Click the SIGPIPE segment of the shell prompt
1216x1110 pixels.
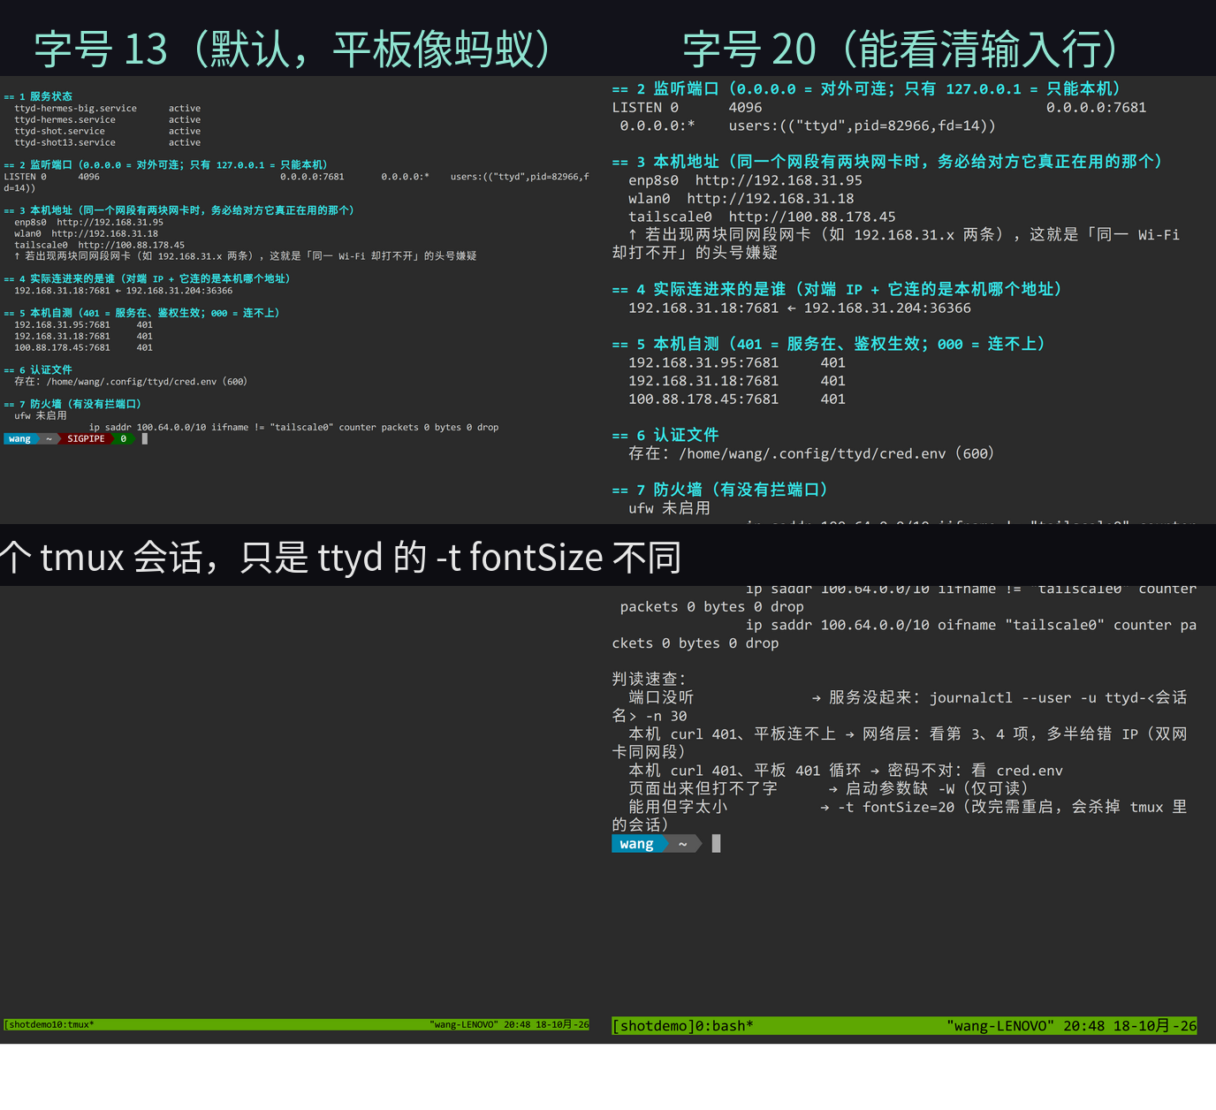pyautogui.click(x=86, y=438)
